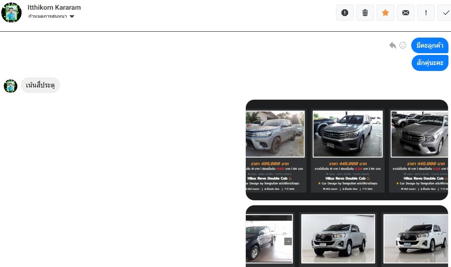This screenshot has width=451, height=267.
Task: Click the next arrow on the dark pickup photo
Action: (288, 242)
